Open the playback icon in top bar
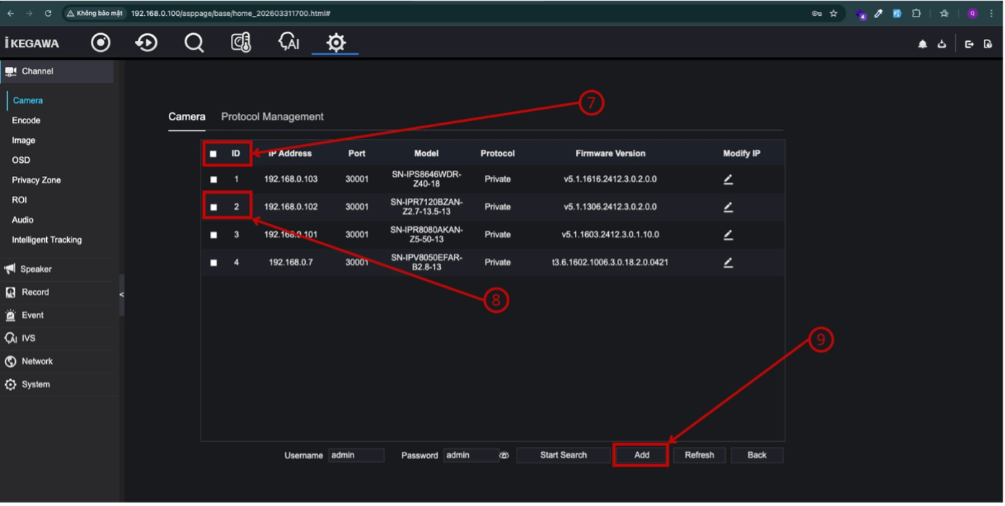 pyautogui.click(x=146, y=43)
